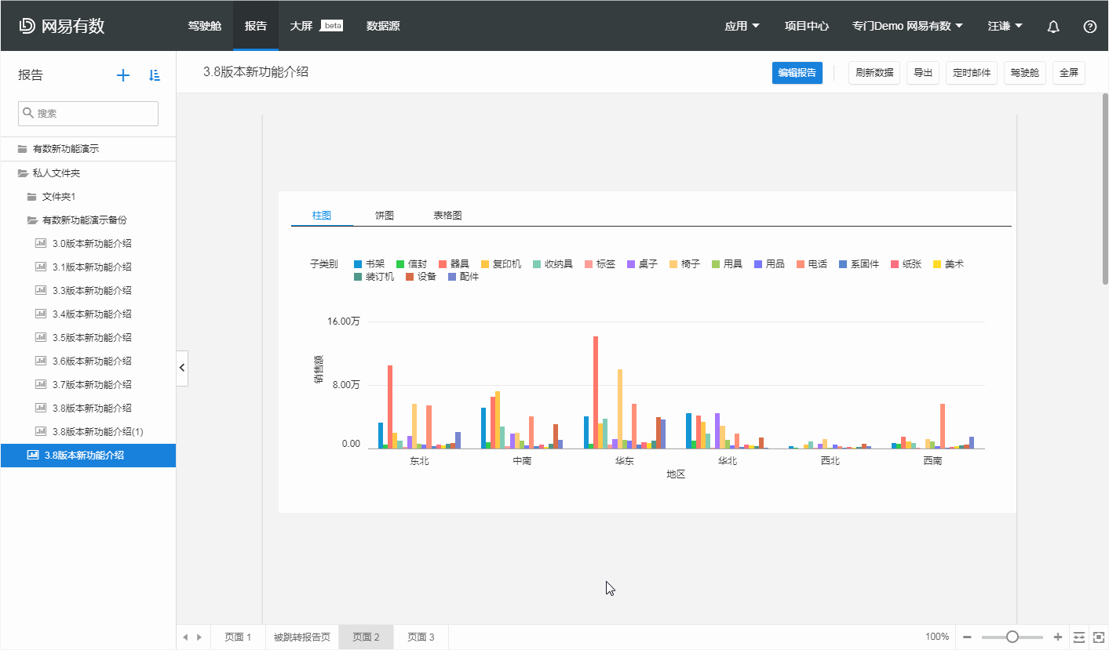The height and width of the screenshot is (650, 1109).
Task: Toggle 配件 legend series in chart
Action: click(463, 277)
